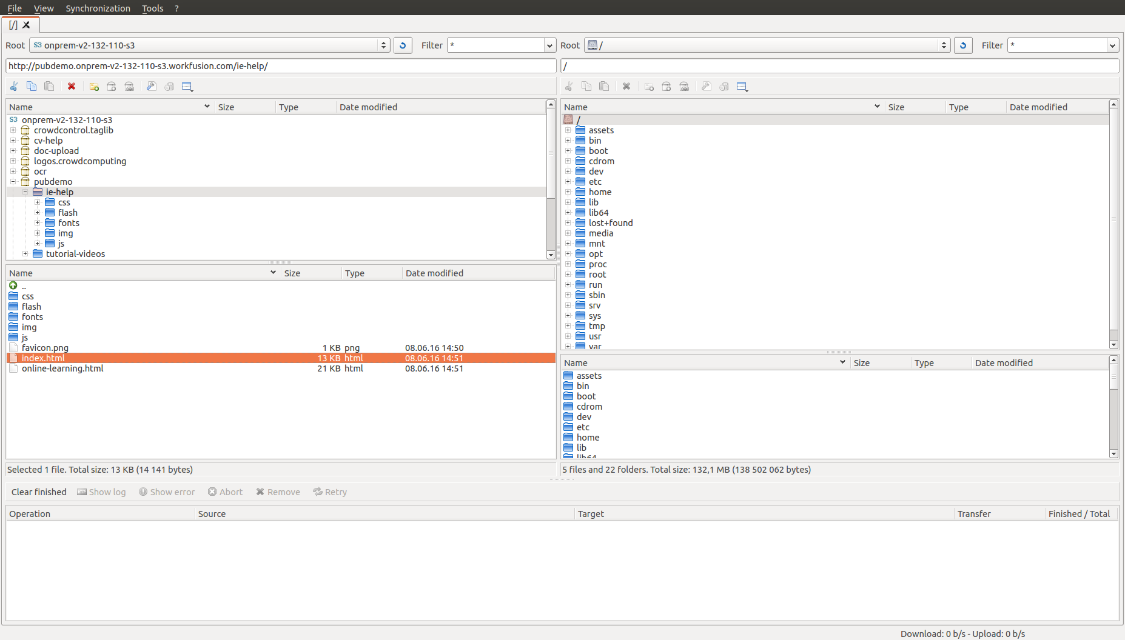Click the Cut icon in the local pane toolbar
Screen dimensions: 1125x640
(x=569, y=87)
